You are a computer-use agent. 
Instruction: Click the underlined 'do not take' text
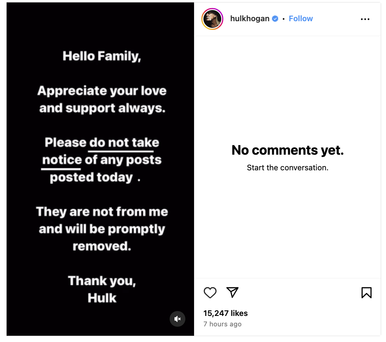coord(124,142)
